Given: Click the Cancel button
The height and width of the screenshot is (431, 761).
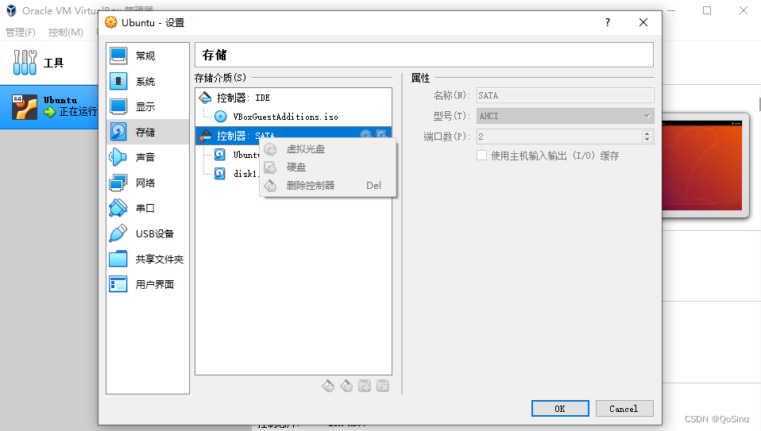Looking at the screenshot, I should pyautogui.click(x=624, y=408).
